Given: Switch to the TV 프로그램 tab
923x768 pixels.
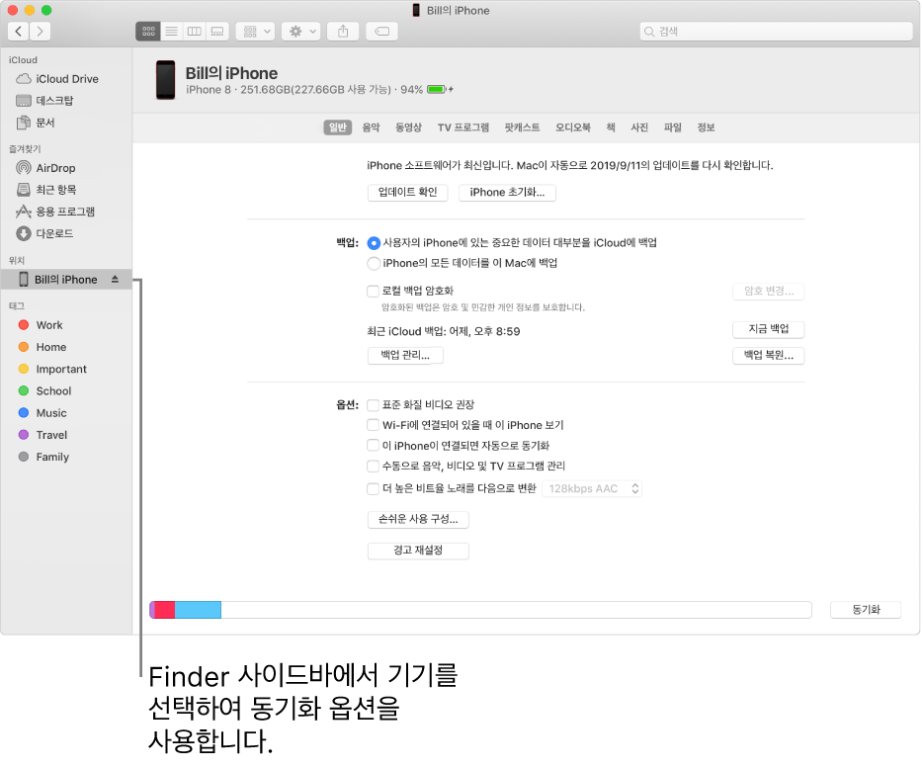Looking at the screenshot, I should (x=463, y=128).
